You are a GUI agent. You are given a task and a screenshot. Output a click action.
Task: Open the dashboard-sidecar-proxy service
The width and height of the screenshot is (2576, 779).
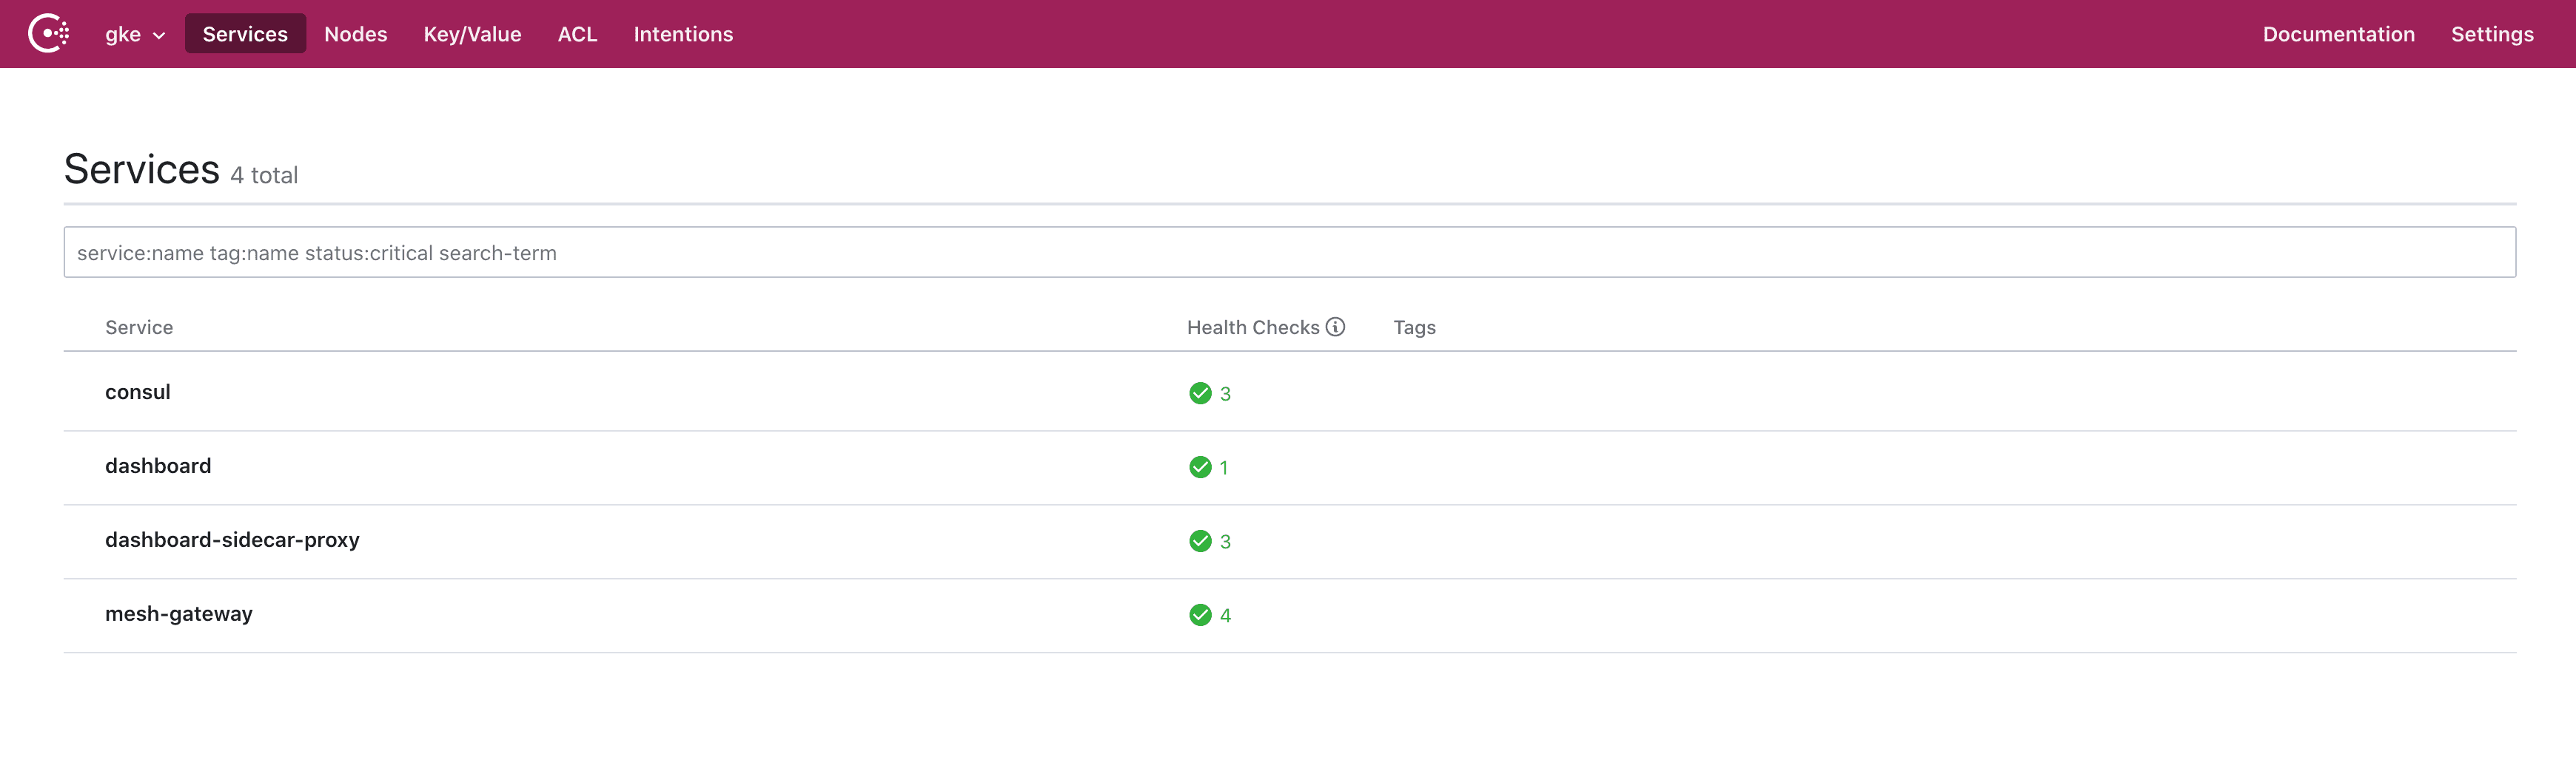pos(232,540)
